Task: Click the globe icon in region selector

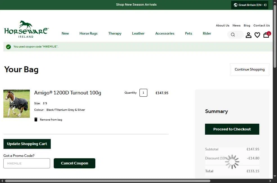Action: click(x=235, y=5)
